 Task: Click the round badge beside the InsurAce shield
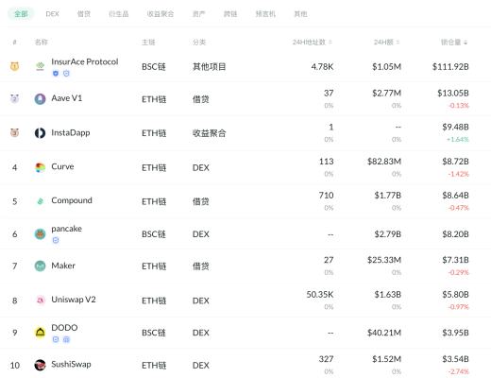[66, 74]
